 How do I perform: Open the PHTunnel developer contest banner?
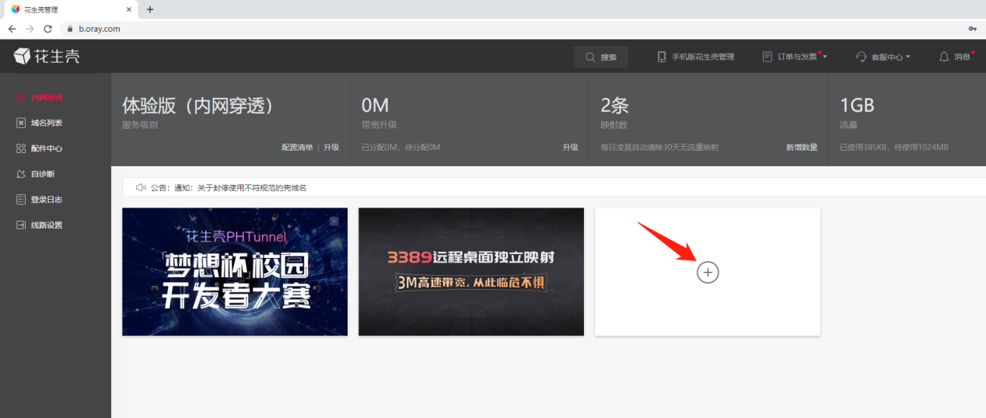235,272
